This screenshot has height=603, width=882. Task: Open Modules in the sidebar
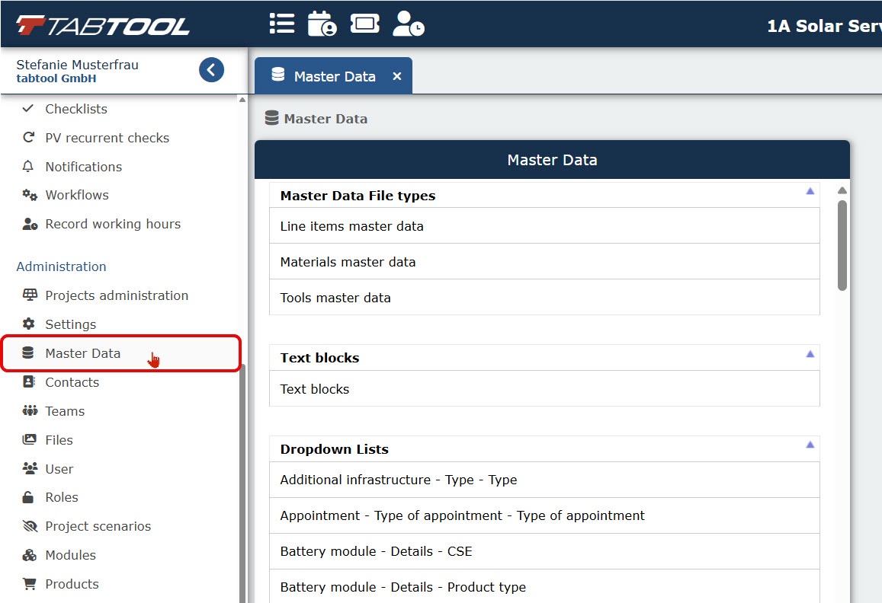[x=70, y=555]
